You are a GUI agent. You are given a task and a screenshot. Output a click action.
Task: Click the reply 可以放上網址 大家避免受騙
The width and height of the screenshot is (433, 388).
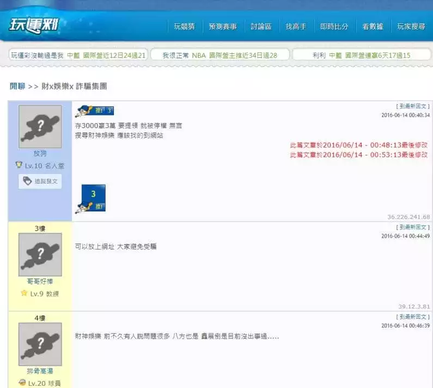pyautogui.click(x=115, y=246)
